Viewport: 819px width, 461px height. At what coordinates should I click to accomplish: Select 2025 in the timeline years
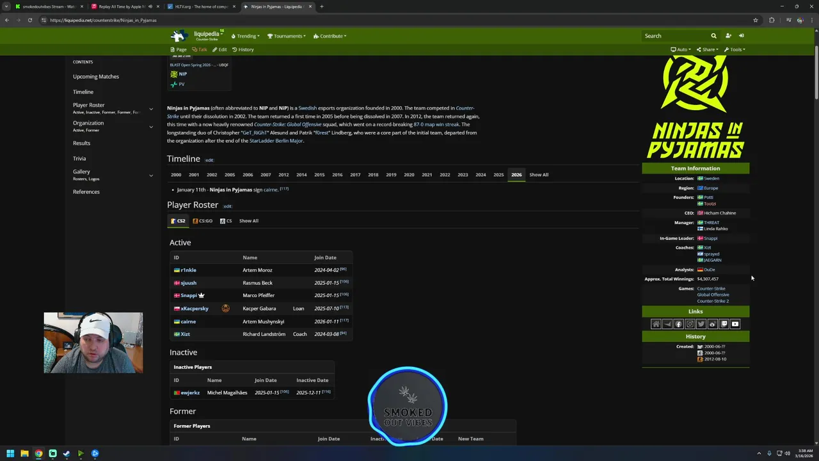pyautogui.click(x=498, y=175)
